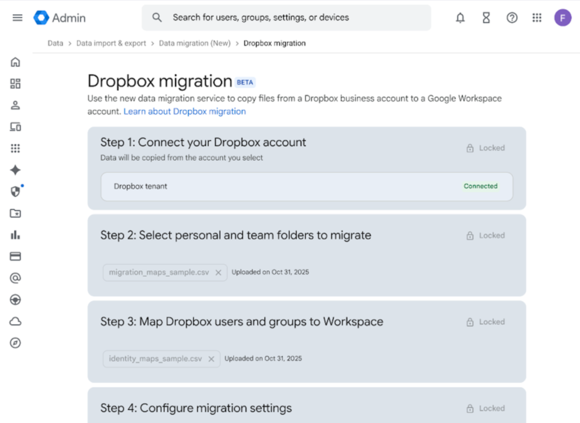
Task: Click the Dropbox tenant row
Action: pyautogui.click(x=306, y=186)
